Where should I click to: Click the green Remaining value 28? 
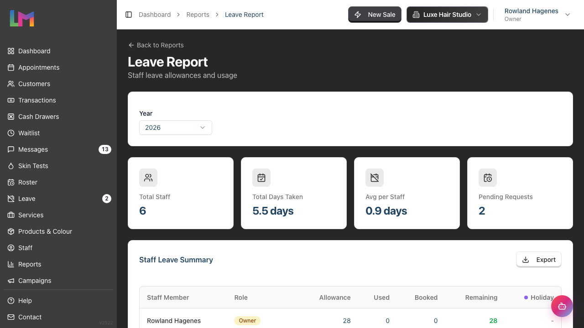pos(493,321)
